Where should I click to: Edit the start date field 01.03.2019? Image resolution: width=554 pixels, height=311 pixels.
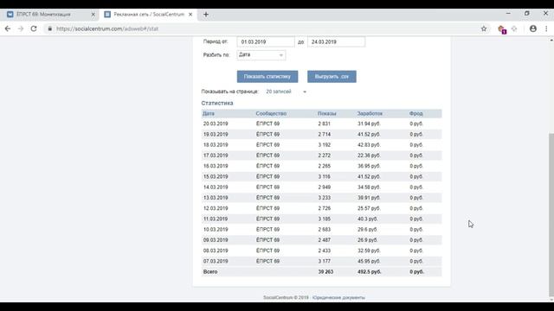[x=266, y=42]
